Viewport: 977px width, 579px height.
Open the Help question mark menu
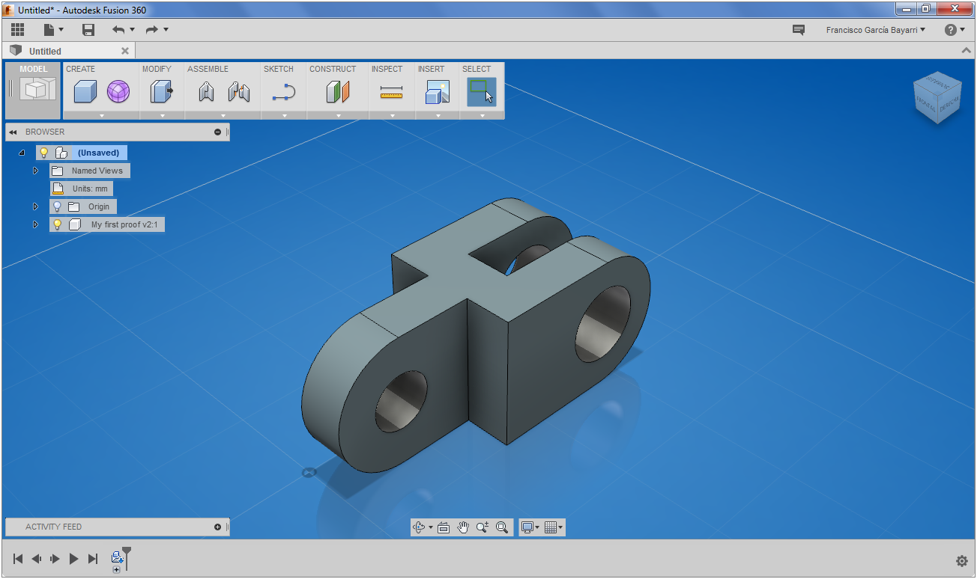[x=955, y=30]
